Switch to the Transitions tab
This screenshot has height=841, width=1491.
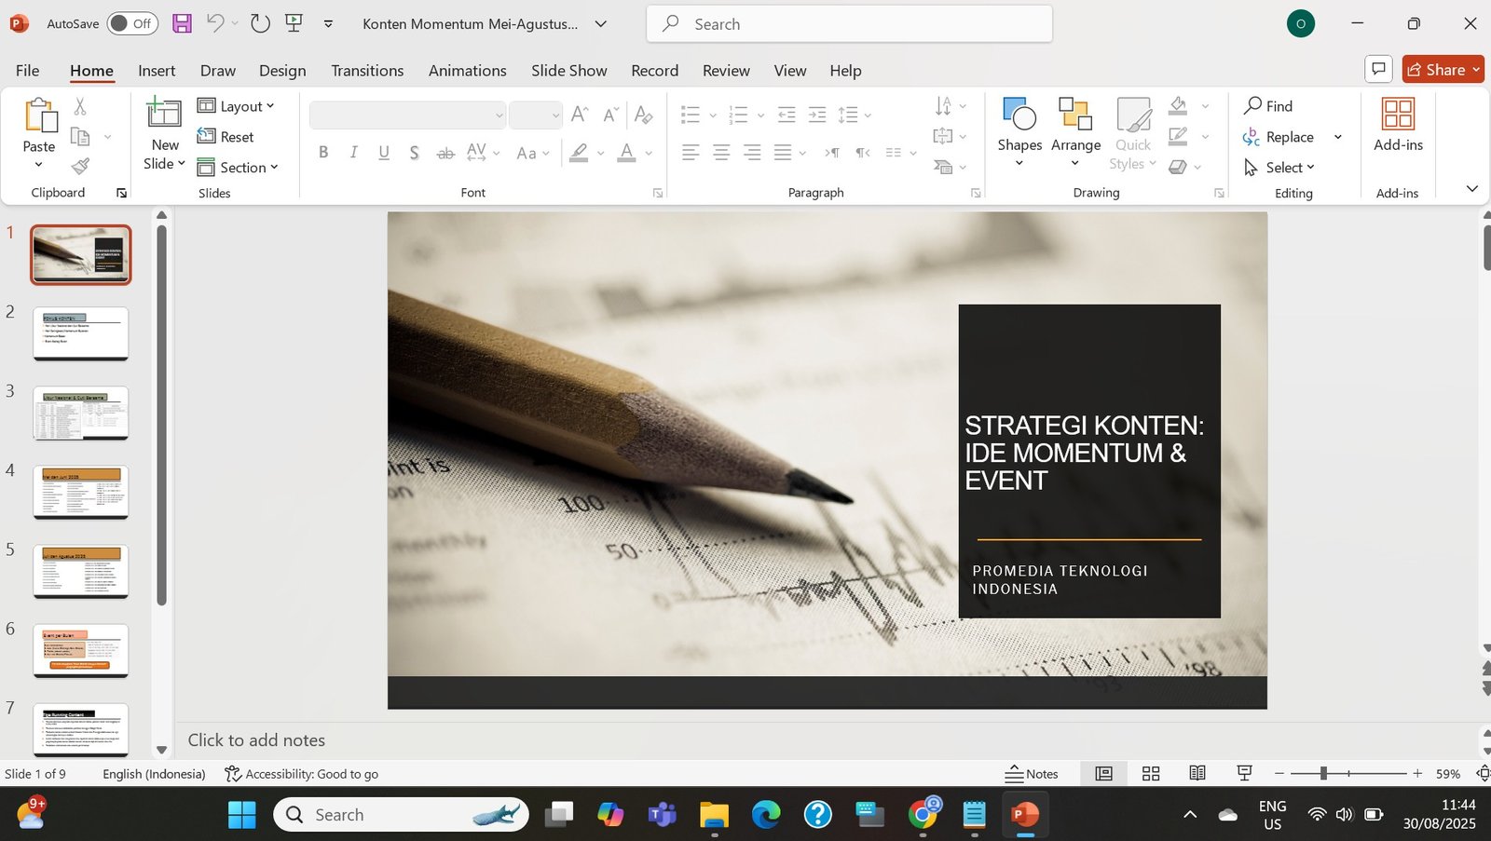pos(366,70)
